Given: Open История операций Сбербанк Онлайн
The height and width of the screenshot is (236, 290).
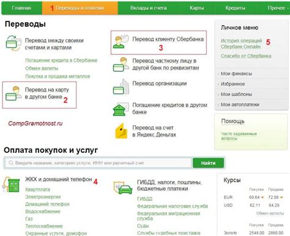Looking at the screenshot, I should (241, 43).
